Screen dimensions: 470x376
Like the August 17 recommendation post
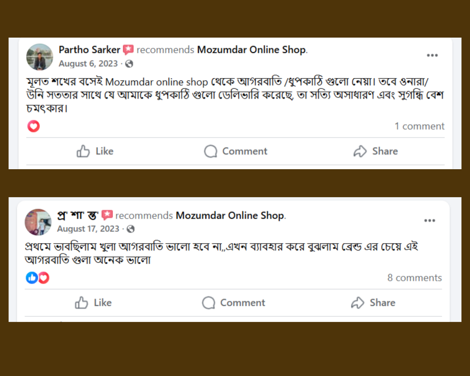(x=93, y=303)
